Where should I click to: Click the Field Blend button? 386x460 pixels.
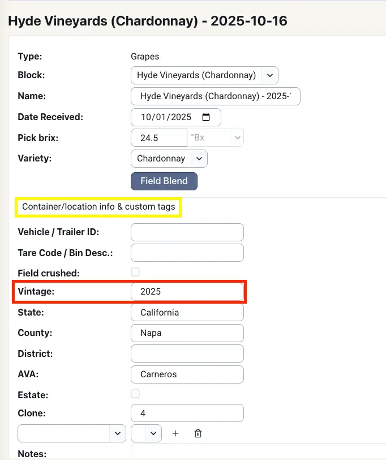coord(164,181)
